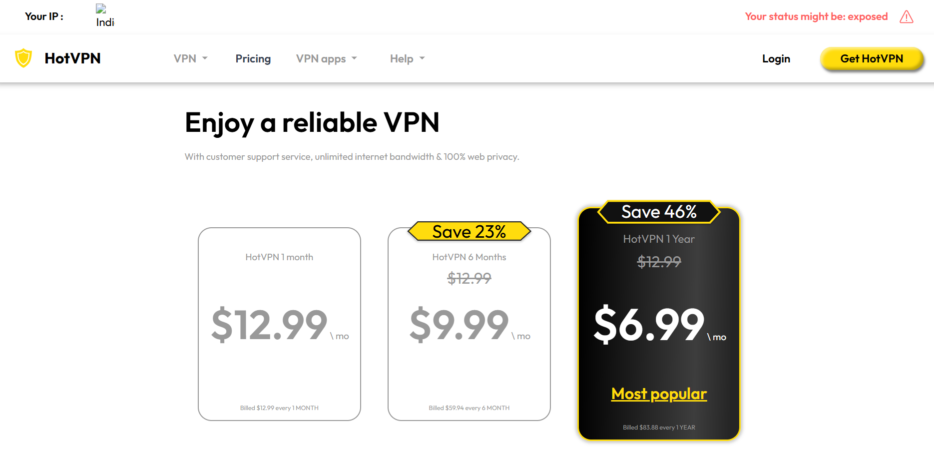The image size is (934, 450).
Task: Click the Save 23% badge
Action: (x=469, y=231)
